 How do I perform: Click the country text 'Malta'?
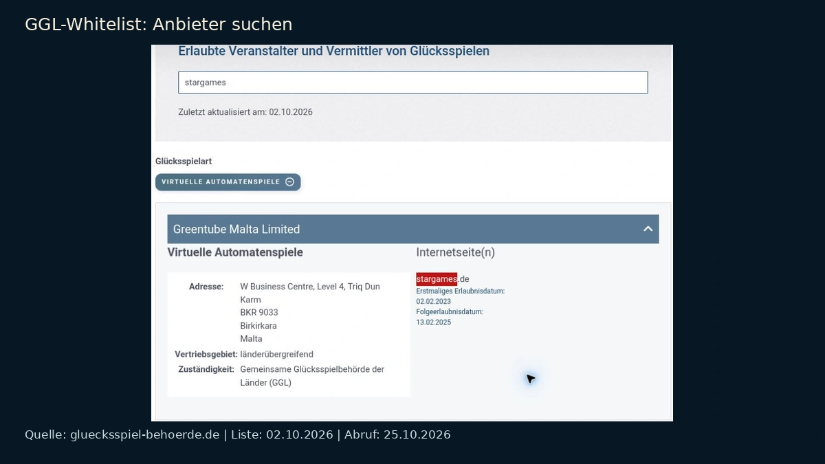(x=251, y=339)
